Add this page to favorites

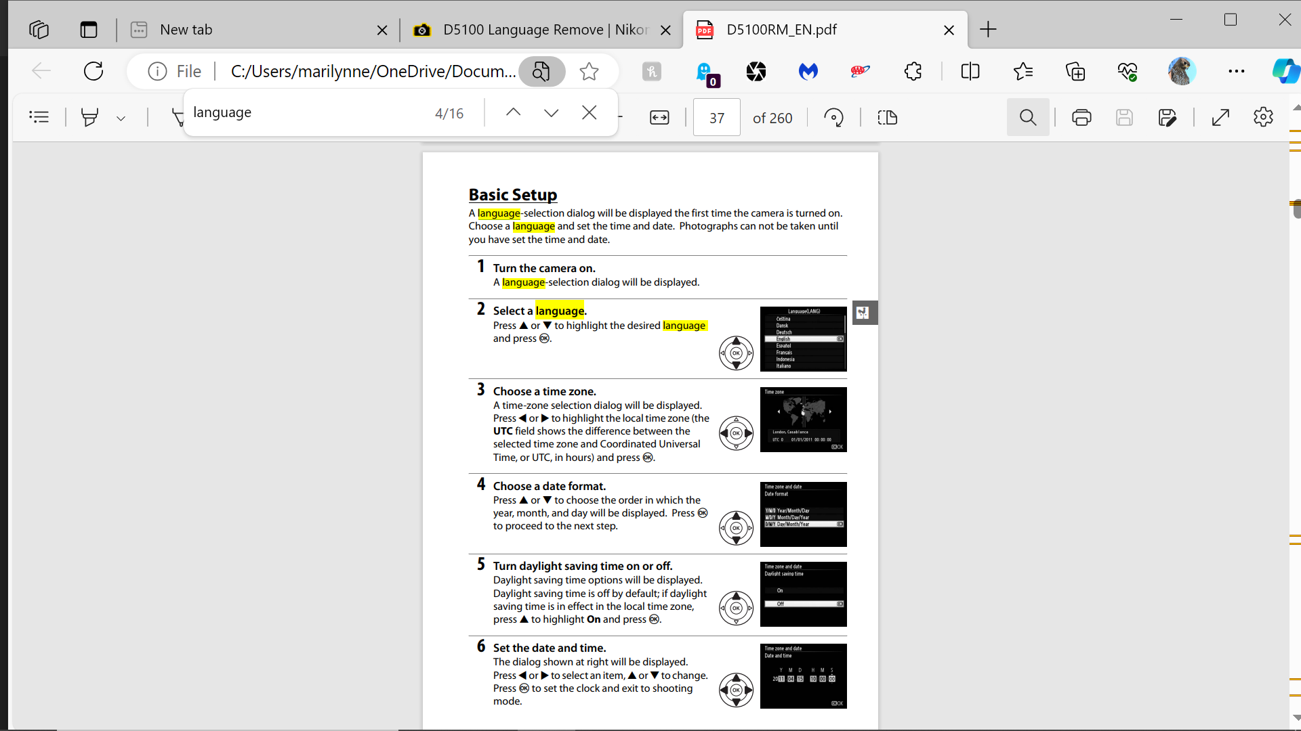589,71
